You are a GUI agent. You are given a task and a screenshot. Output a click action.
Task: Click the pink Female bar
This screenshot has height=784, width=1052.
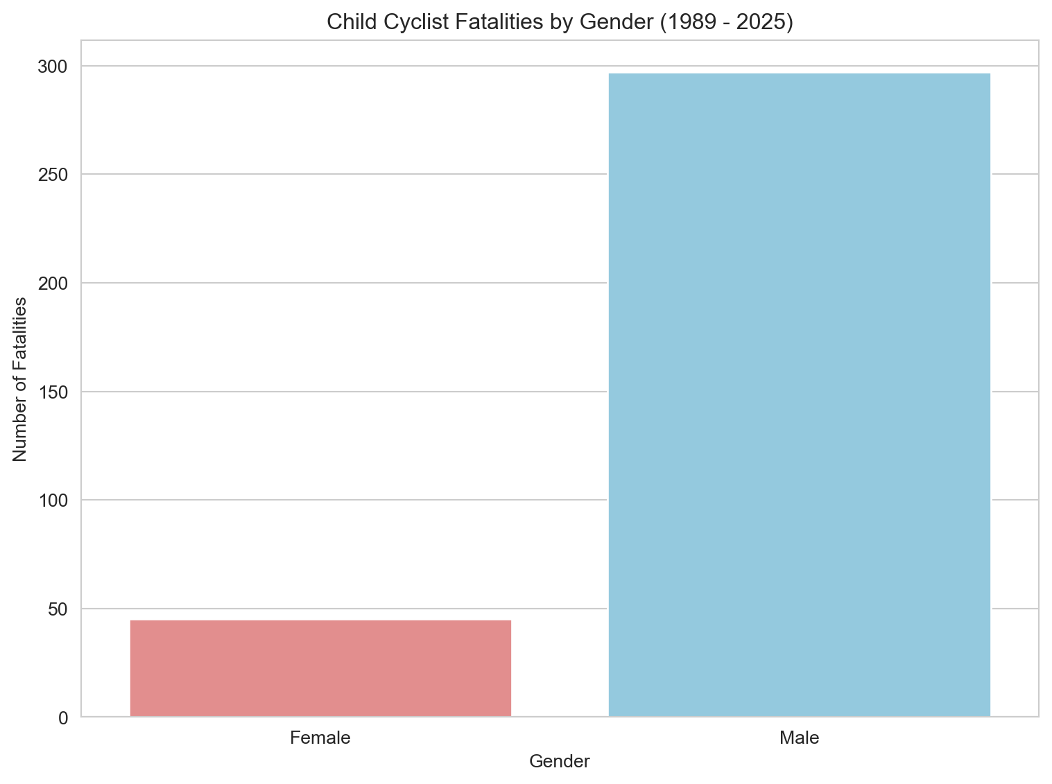(320, 668)
